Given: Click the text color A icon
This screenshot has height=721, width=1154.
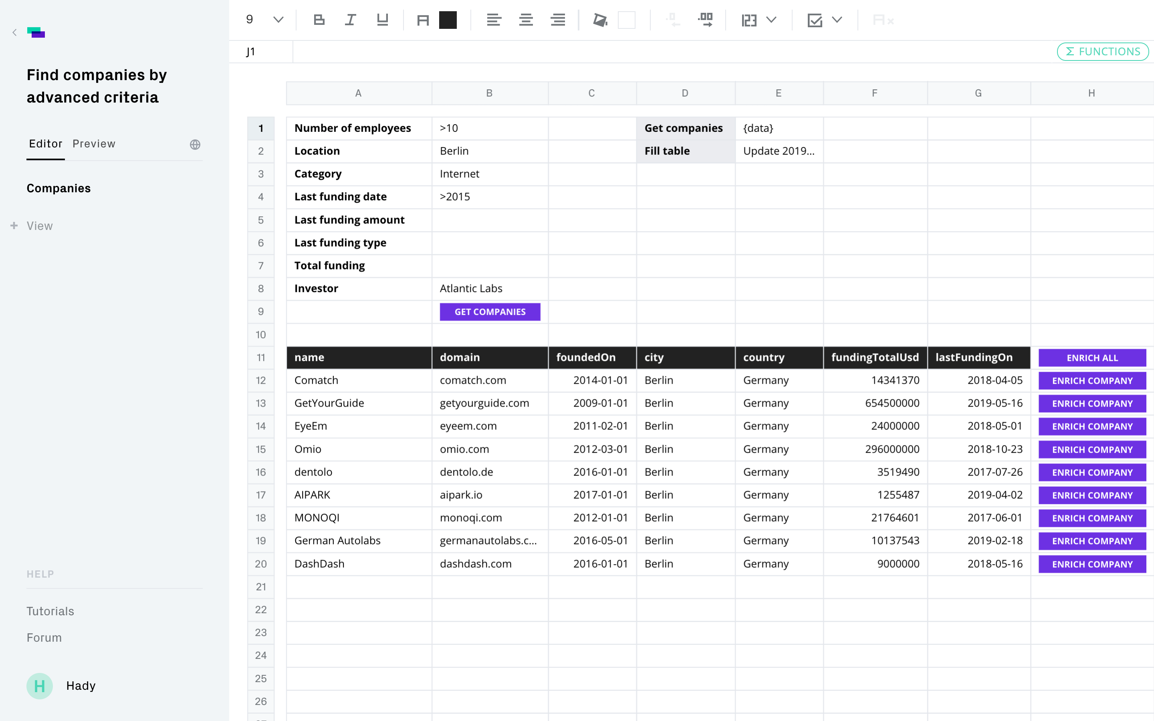Looking at the screenshot, I should [x=422, y=20].
